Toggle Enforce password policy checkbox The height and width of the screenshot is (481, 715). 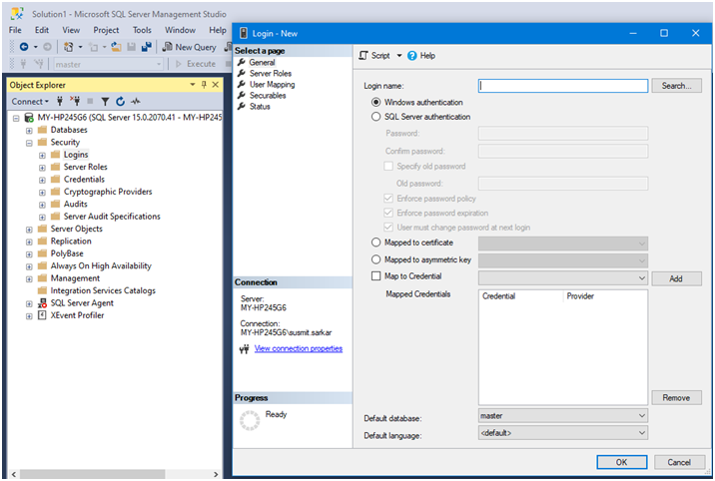pos(388,199)
